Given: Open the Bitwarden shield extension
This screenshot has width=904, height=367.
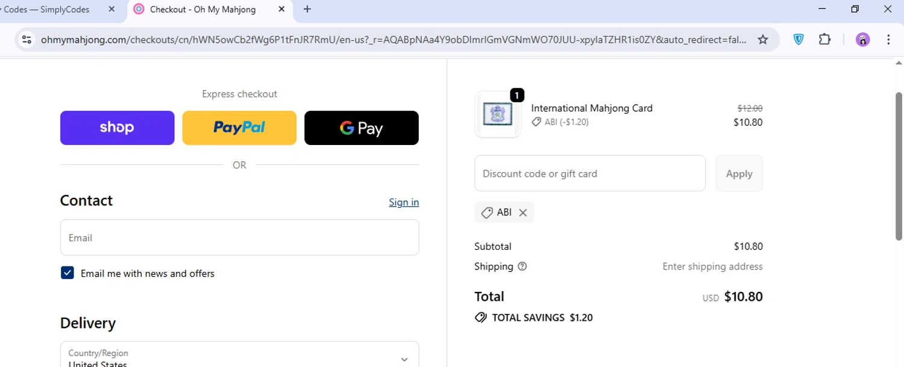Looking at the screenshot, I should click(799, 40).
